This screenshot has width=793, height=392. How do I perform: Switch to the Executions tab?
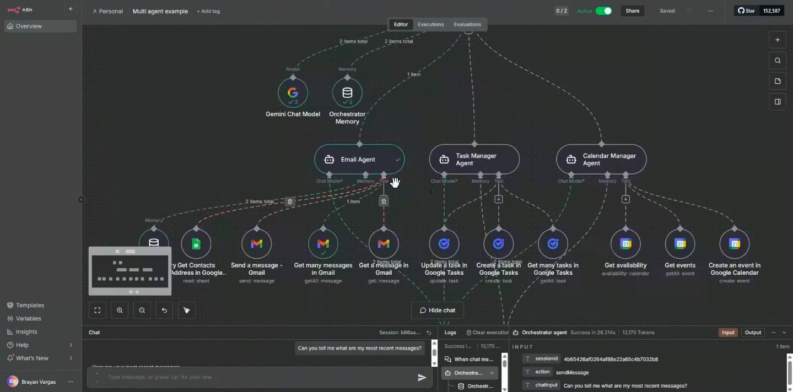click(430, 24)
